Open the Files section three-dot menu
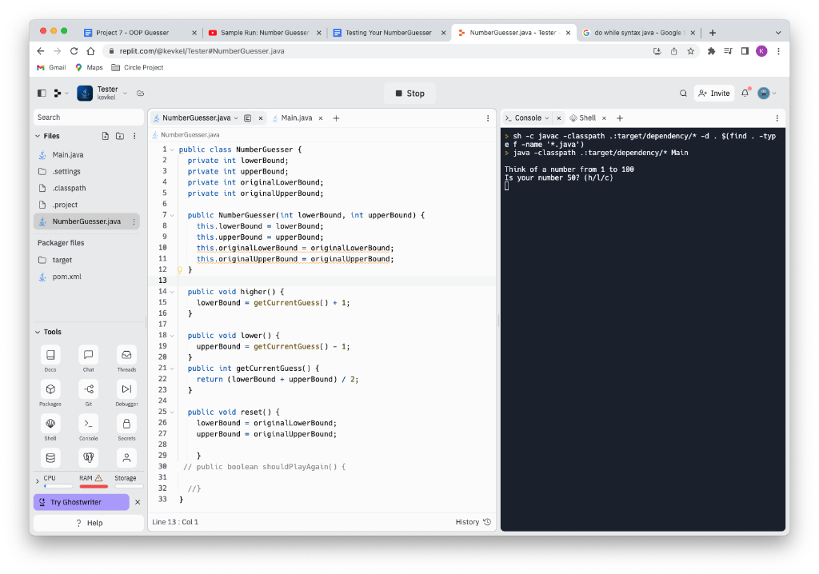 pyautogui.click(x=134, y=136)
